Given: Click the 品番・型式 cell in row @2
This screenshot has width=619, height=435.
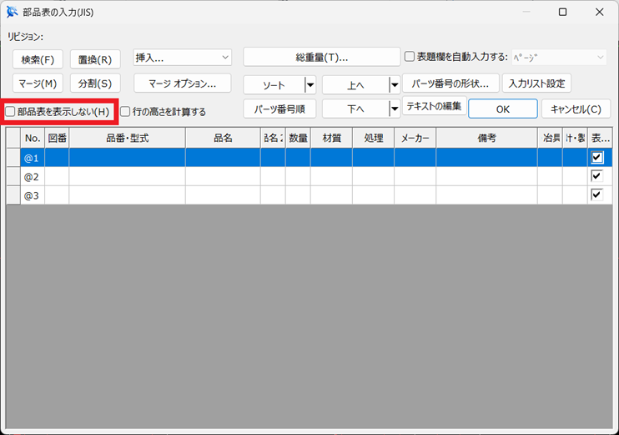Looking at the screenshot, I should tap(127, 176).
